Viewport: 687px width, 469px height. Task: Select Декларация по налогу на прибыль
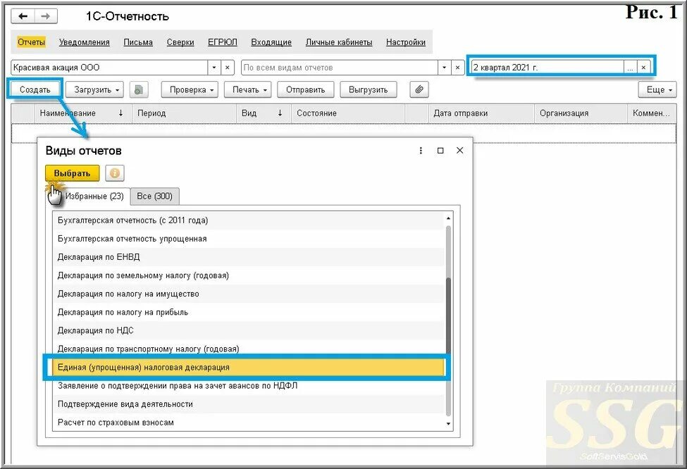point(249,313)
